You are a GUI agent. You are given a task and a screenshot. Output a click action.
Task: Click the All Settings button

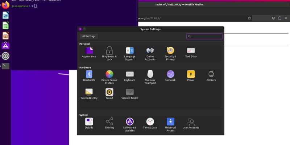click(89, 36)
